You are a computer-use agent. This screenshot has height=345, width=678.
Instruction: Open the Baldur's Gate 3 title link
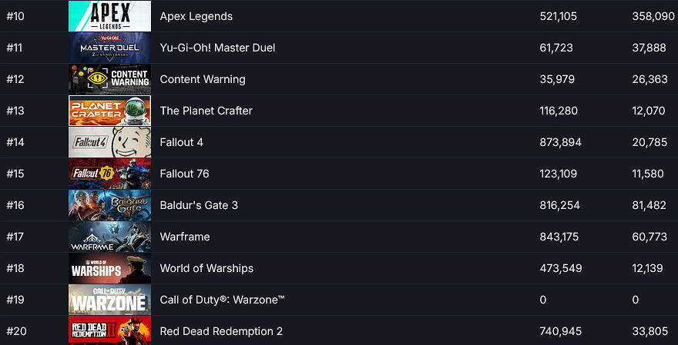pos(199,205)
